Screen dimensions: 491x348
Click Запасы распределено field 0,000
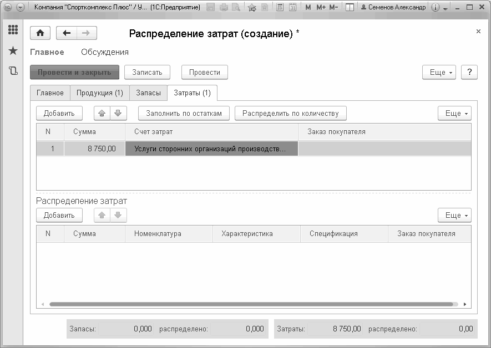pos(238,329)
